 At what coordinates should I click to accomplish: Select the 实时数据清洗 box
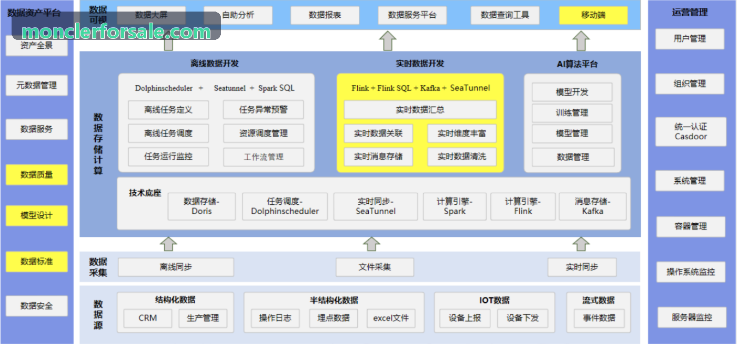click(x=462, y=157)
